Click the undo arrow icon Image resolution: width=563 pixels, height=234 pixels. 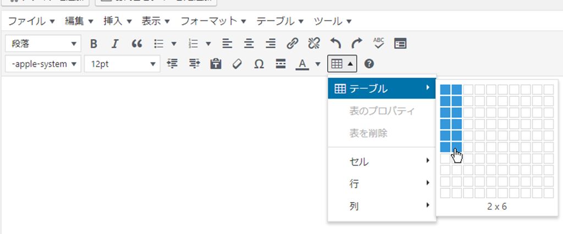pos(335,43)
